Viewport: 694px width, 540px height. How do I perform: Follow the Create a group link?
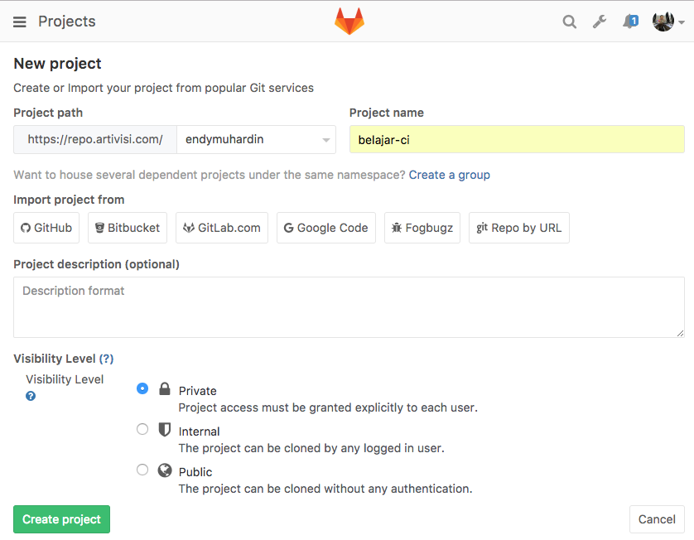click(x=449, y=175)
